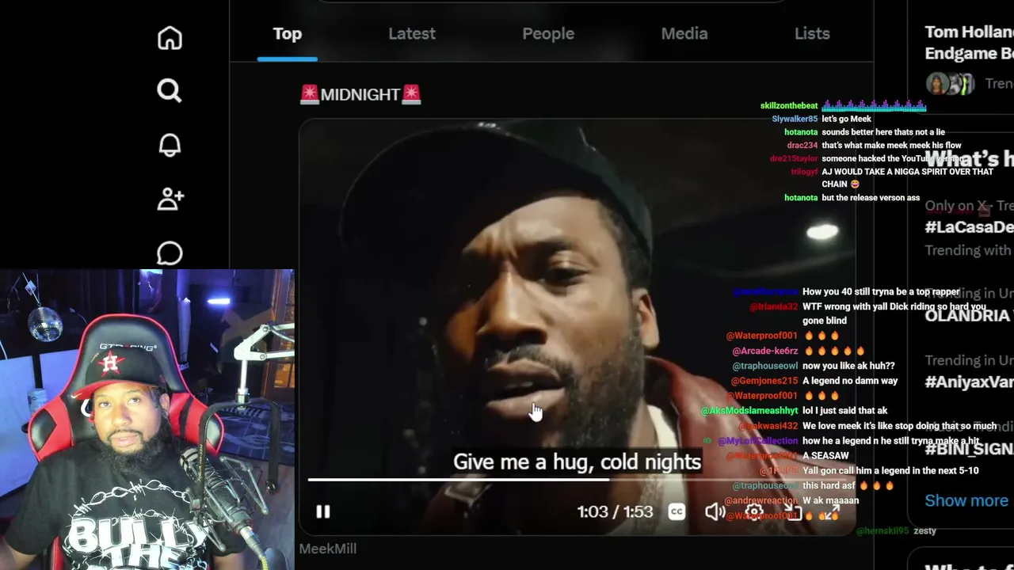Enable picture-in-picture for the video

click(792, 512)
